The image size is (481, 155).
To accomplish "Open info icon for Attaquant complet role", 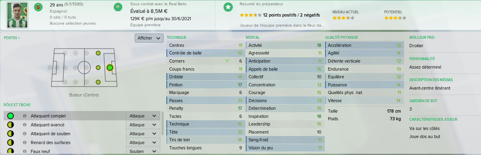I will click(24, 116).
